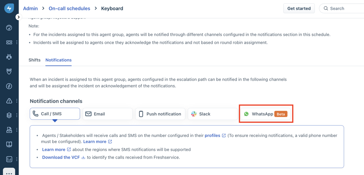364x175 pixels.
Task: Expand the sidebar with arrow button
Action: 18,17
